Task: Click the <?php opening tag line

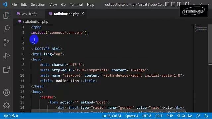Action: (36, 27)
